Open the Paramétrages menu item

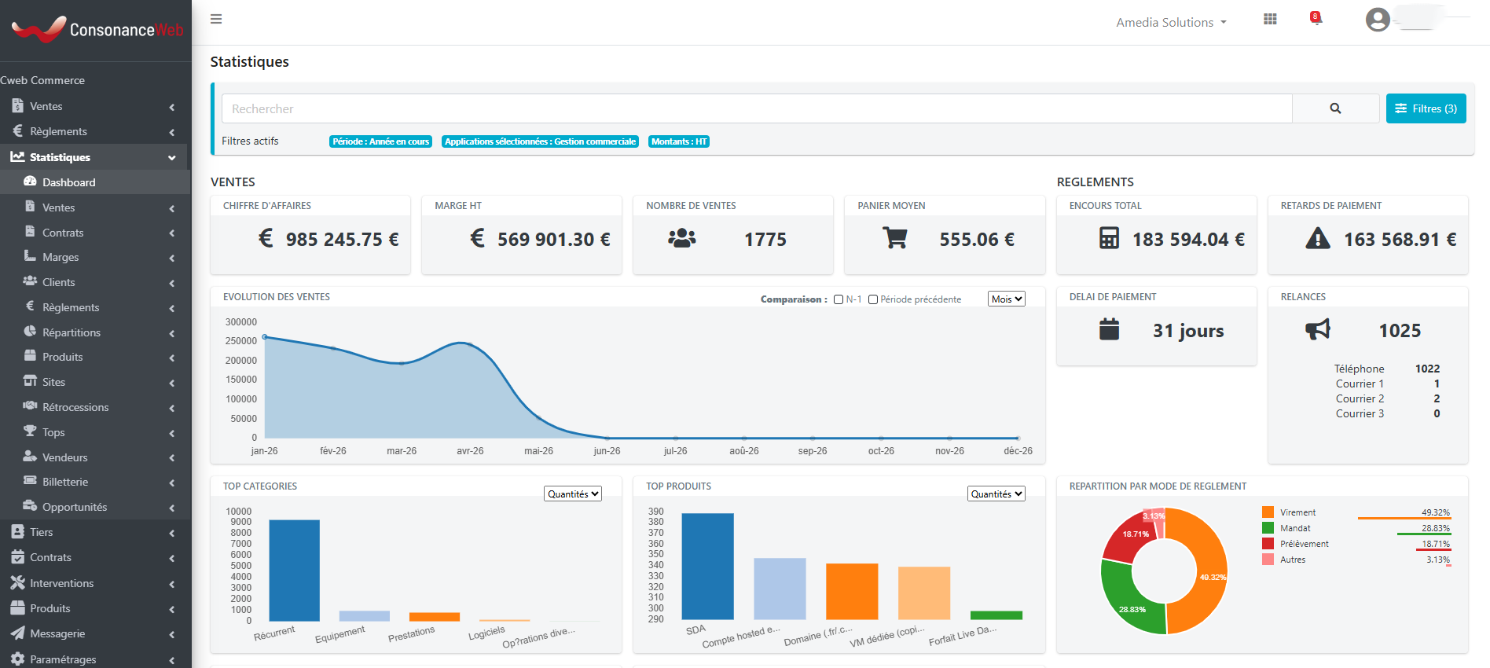95,659
